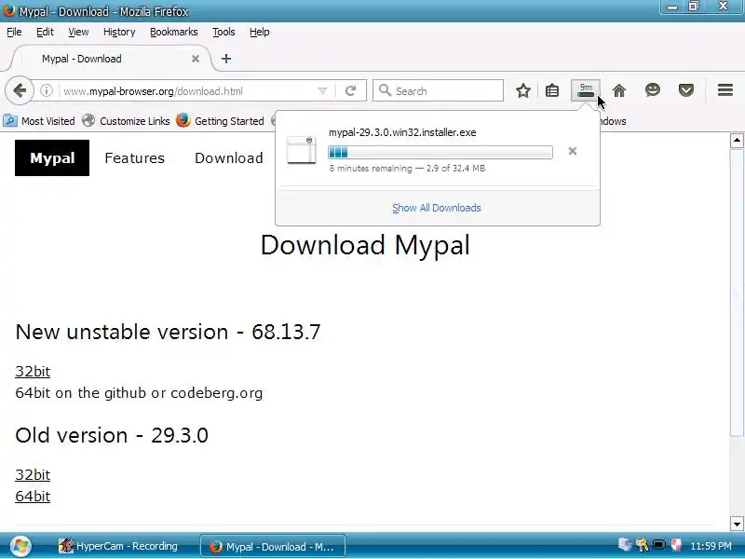Download old version 32bit link

click(33, 475)
